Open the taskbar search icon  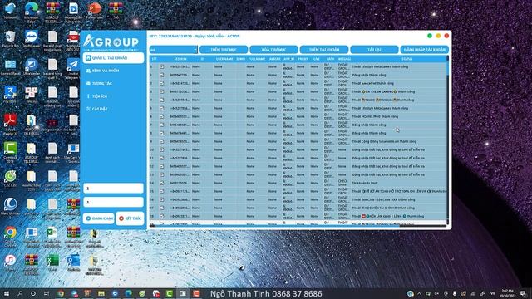click(20, 293)
